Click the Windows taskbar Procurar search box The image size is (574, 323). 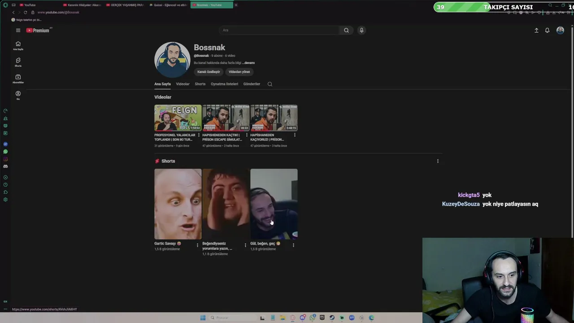pos(233,318)
